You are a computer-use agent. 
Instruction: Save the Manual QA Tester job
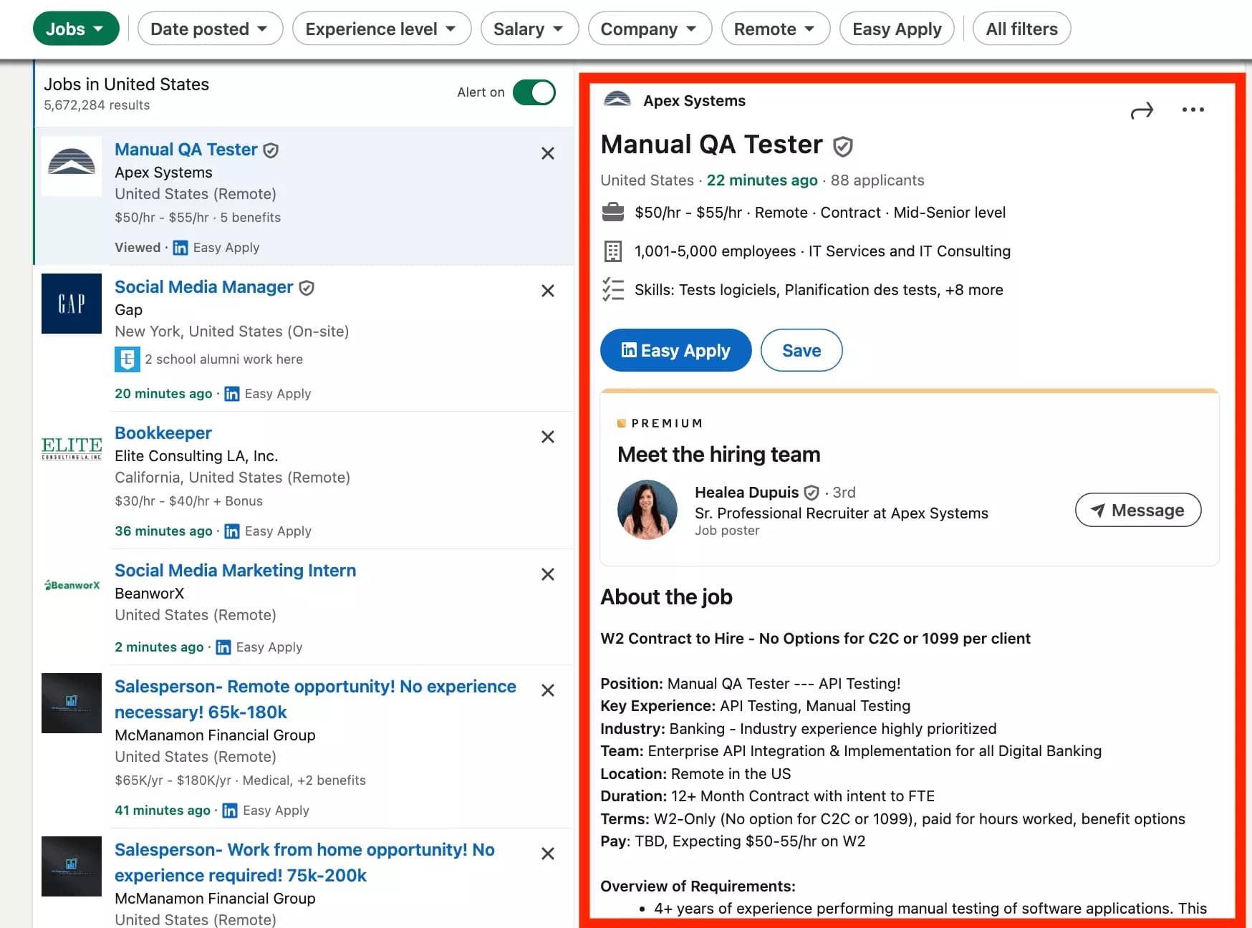coord(801,350)
